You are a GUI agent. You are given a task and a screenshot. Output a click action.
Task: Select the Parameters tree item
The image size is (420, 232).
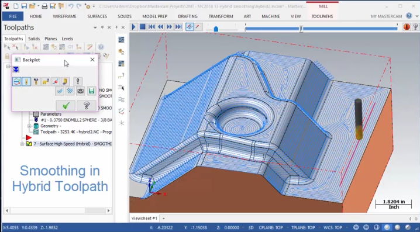click(51, 114)
